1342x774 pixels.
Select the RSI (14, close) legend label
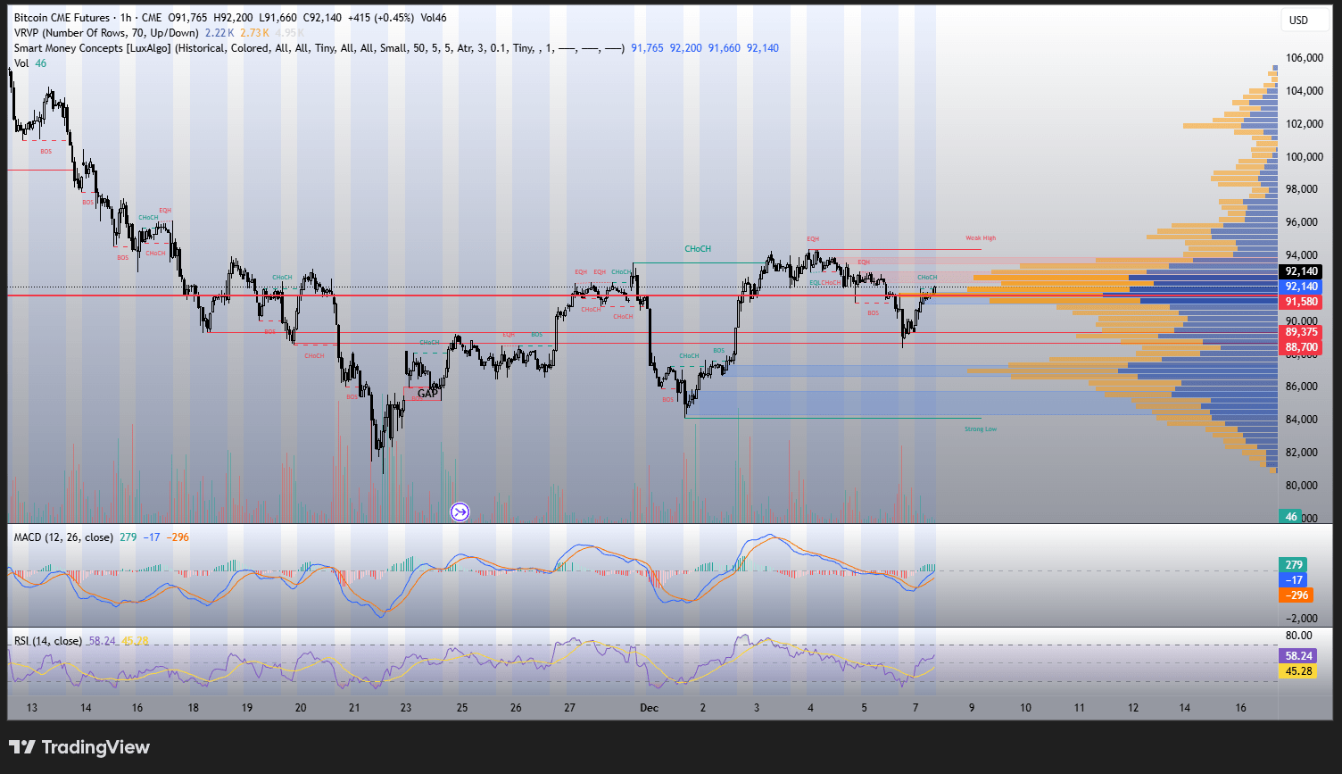[x=48, y=641]
